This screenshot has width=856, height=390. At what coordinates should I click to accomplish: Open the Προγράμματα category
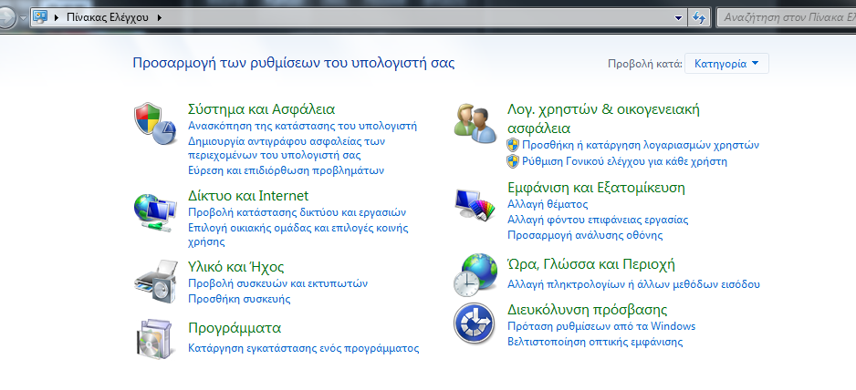tap(235, 328)
